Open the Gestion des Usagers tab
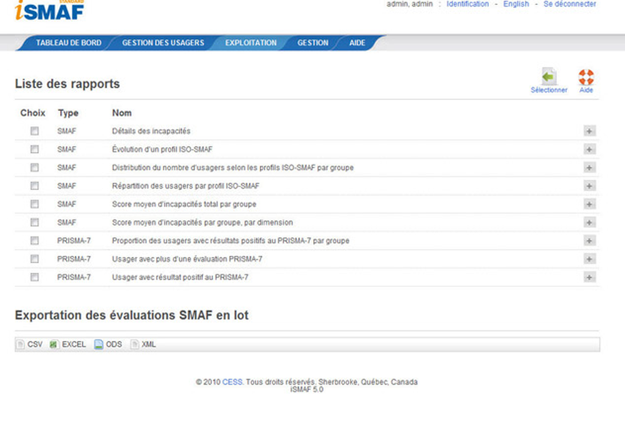625x444 pixels. (x=163, y=43)
